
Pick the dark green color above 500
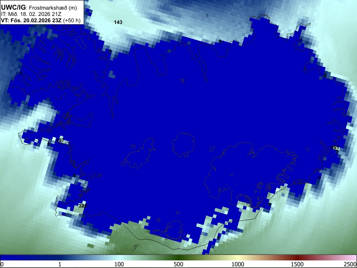tap(178, 258)
